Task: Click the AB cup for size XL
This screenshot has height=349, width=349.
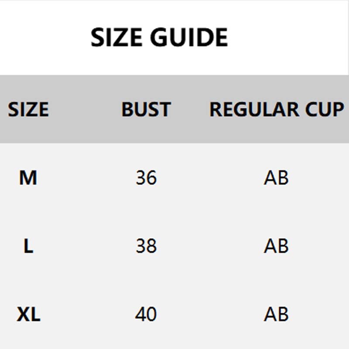Action: [x=276, y=314]
